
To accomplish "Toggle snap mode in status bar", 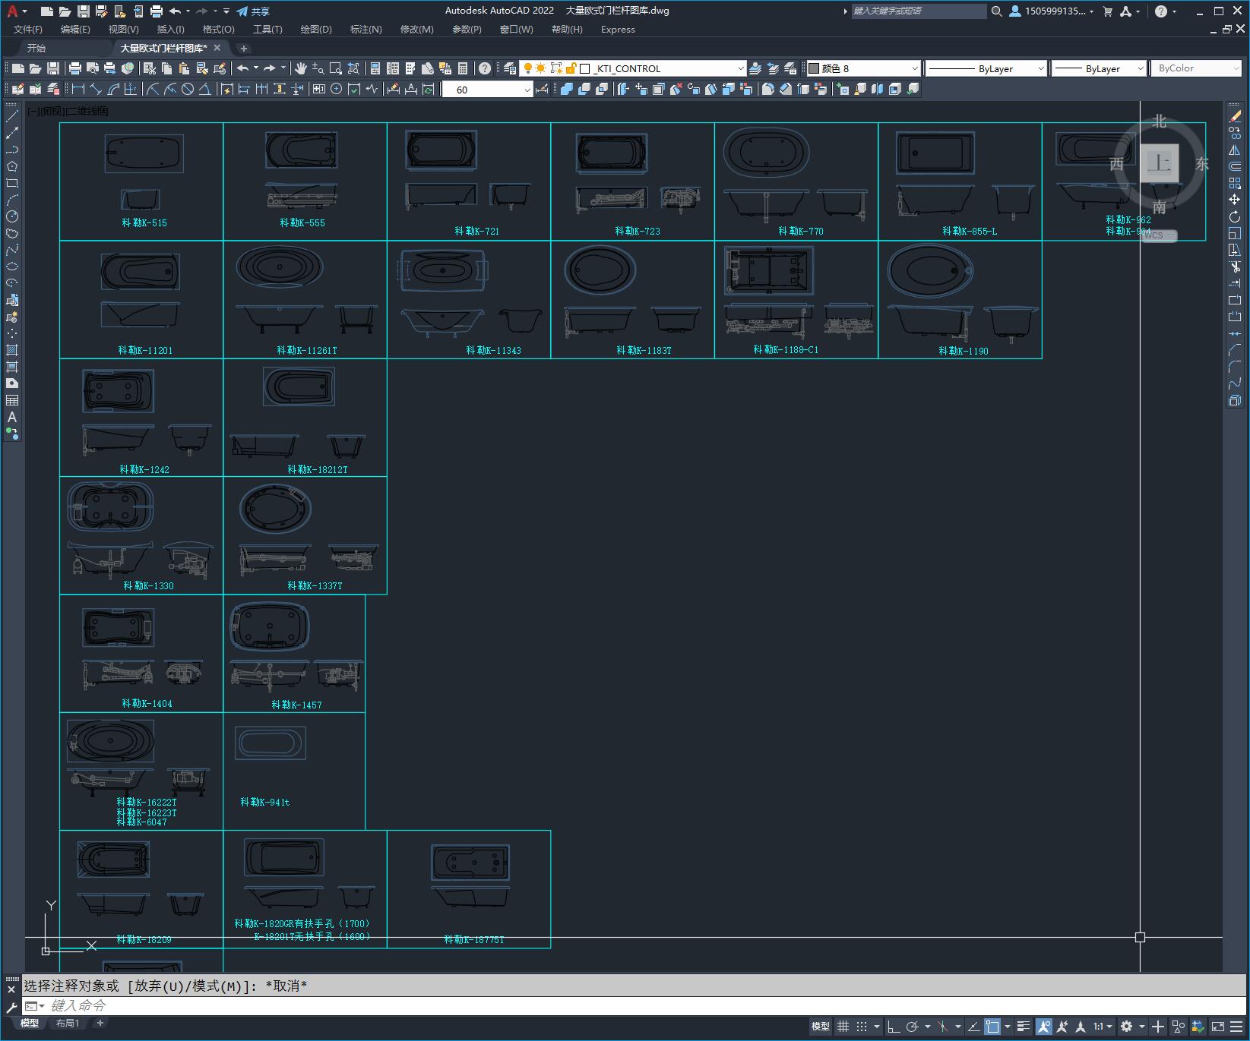I will click(x=861, y=1027).
